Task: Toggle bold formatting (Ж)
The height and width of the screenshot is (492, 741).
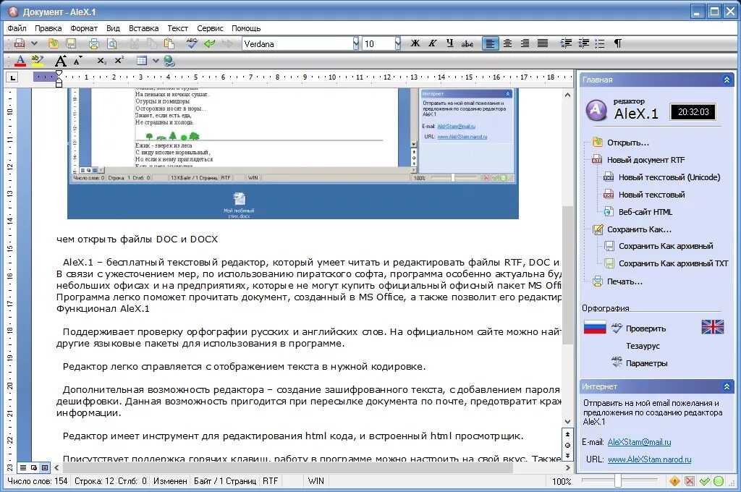Action: [x=415, y=43]
